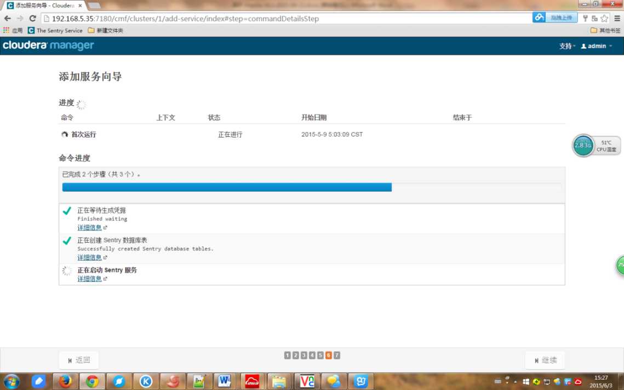The image size is (624, 390).
Task: Click the spinner beside 正在启动 Sentry 服务
Action: point(67,271)
